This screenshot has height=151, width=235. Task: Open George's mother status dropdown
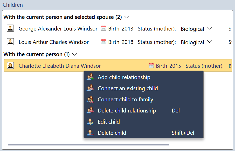210,29
